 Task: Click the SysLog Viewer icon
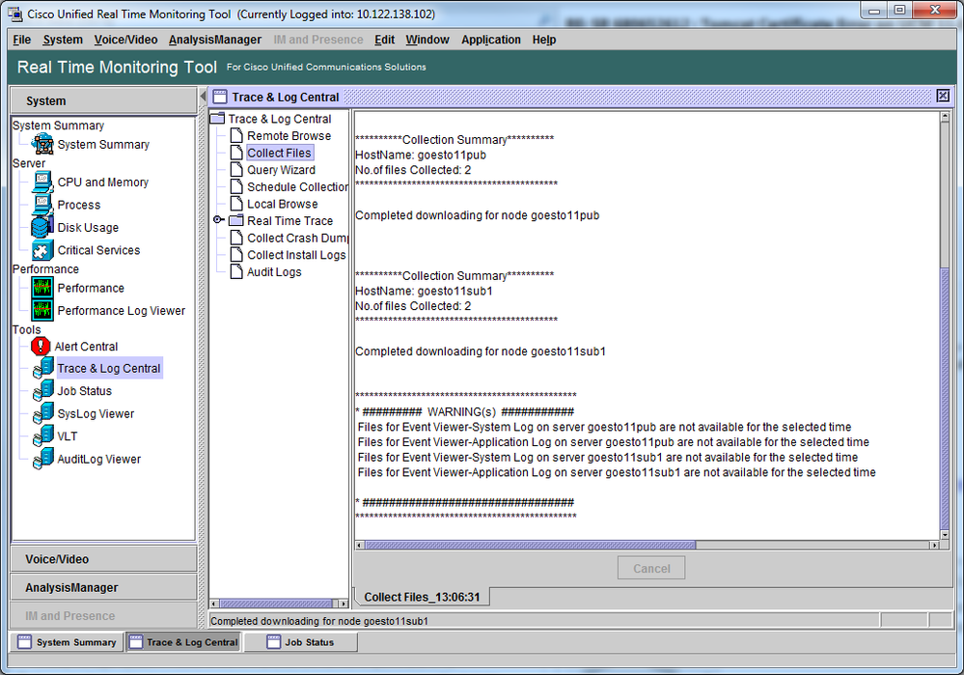pyautogui.click(x=43, y=413)
